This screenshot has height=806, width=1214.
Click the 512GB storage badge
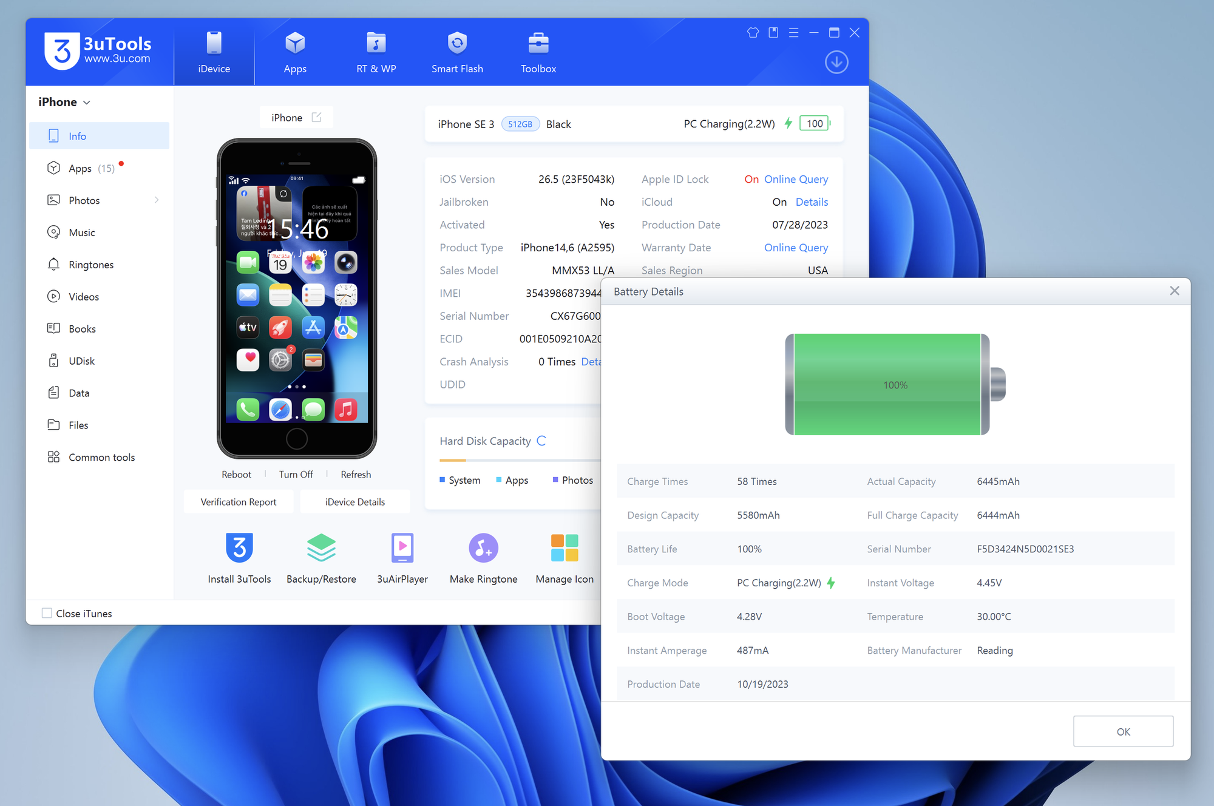pos(520,124)
